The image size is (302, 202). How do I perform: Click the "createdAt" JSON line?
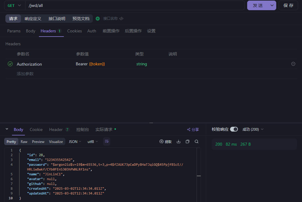[x=67, y=189]
